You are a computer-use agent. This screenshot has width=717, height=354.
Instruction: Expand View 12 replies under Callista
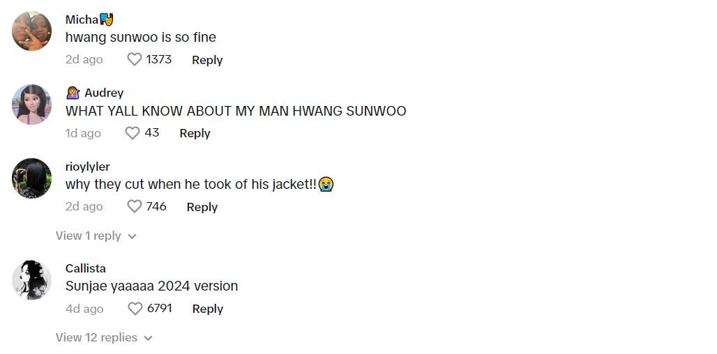pyautogui.click(x=104, y=337)
